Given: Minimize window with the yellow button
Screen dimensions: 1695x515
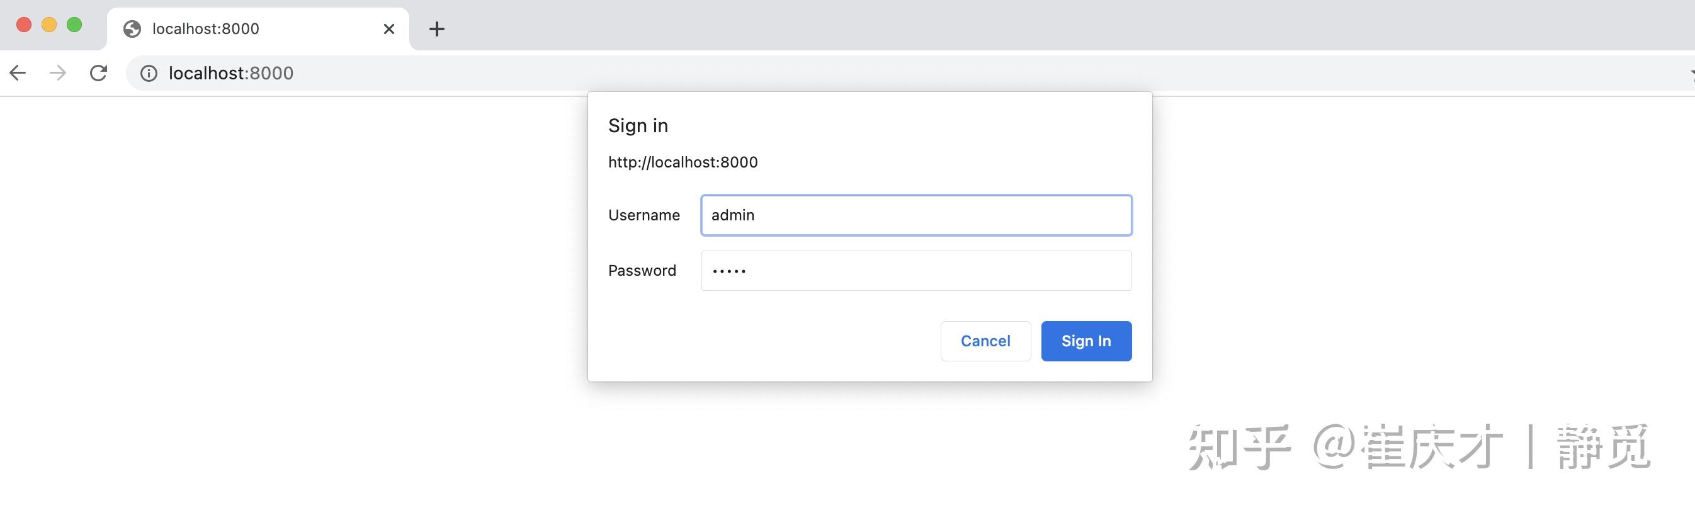Looking at the screenshot, I should (49, 25).
